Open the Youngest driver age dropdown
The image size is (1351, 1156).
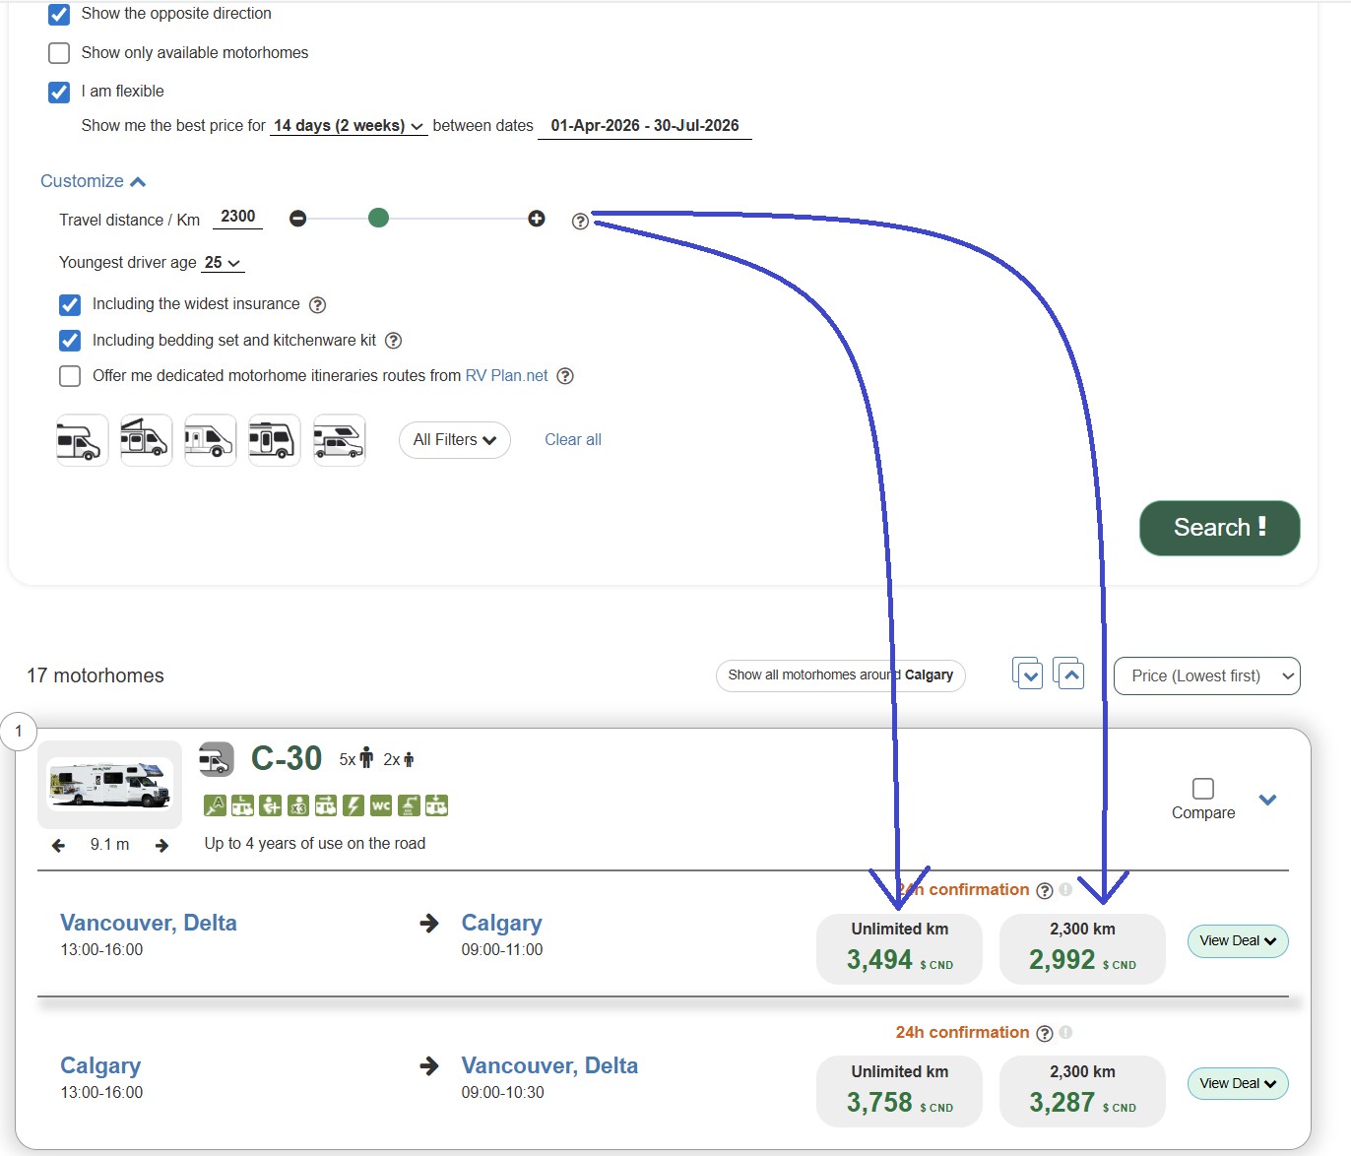pos(223,262)
